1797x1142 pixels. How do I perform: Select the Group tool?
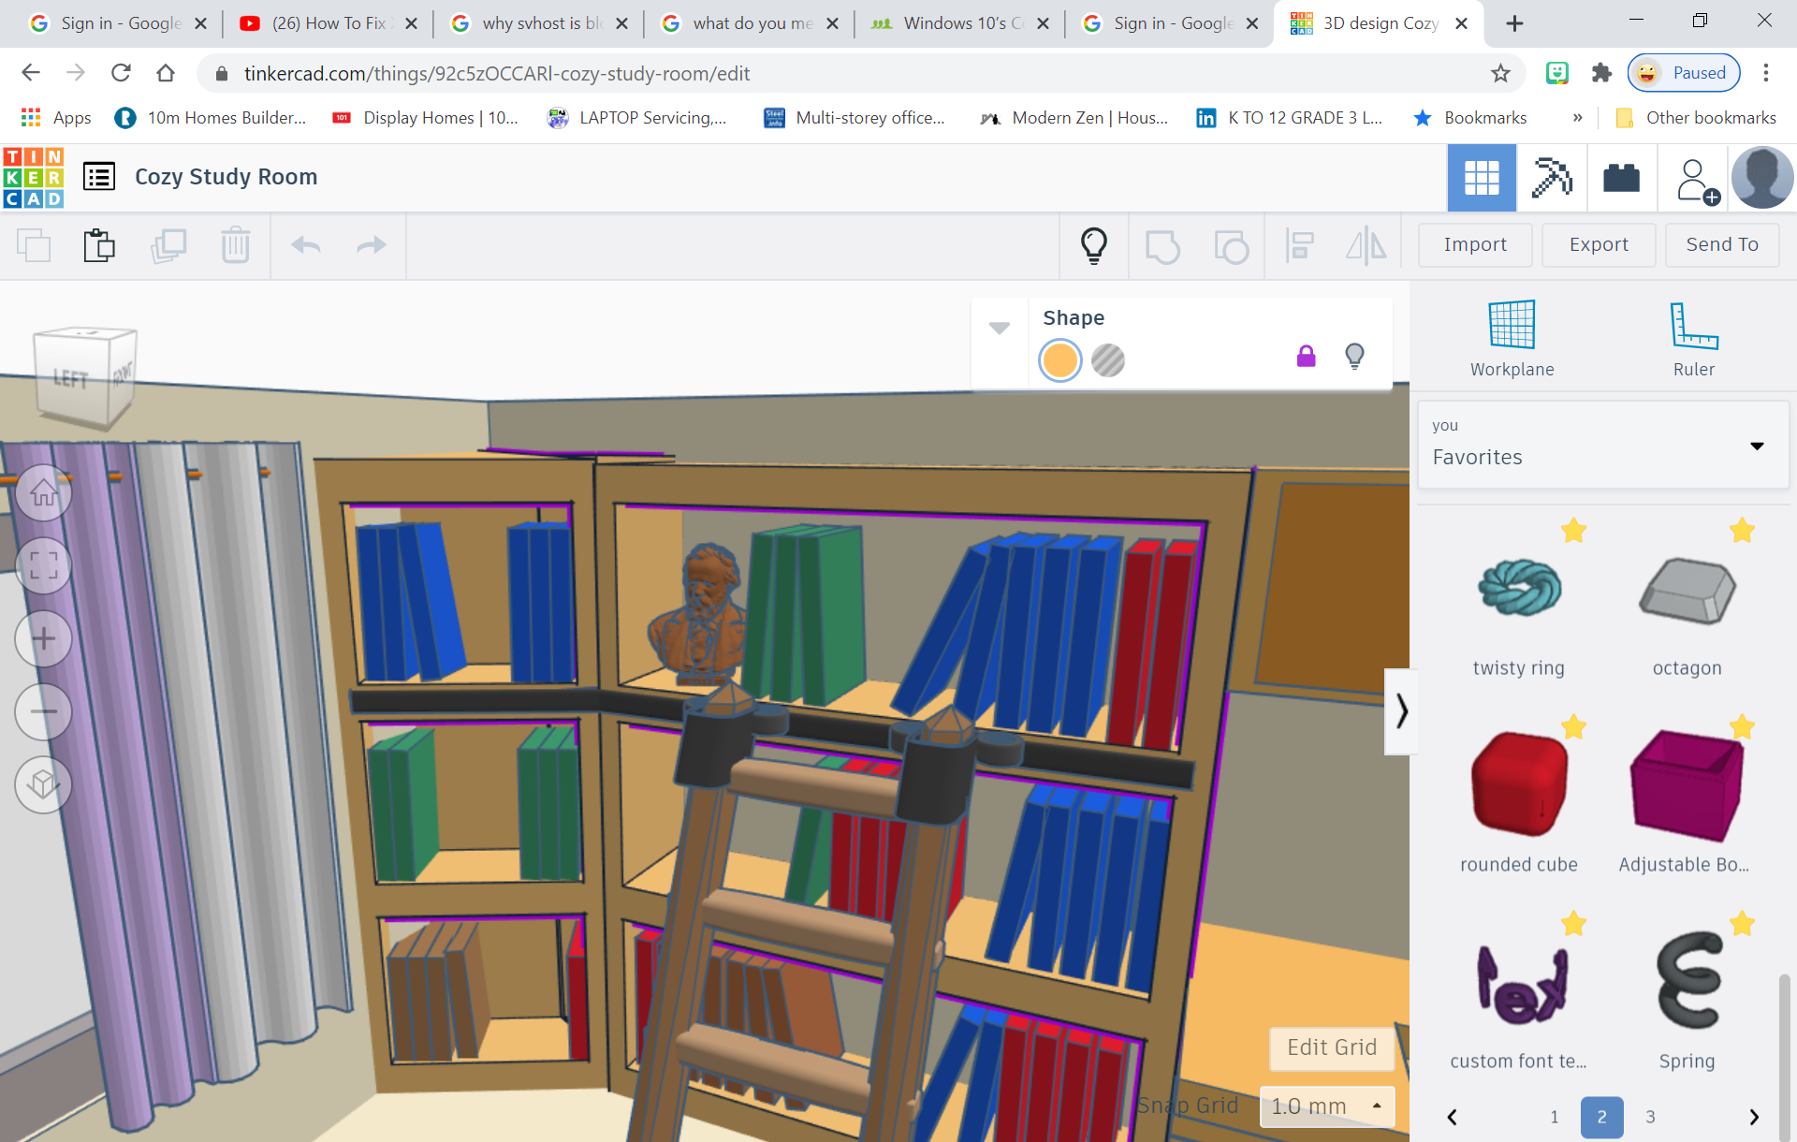(x=1163, y=245)
